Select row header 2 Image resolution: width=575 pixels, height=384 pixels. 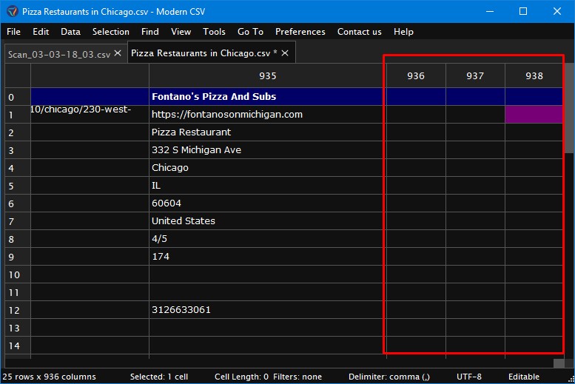coord(18,132)
